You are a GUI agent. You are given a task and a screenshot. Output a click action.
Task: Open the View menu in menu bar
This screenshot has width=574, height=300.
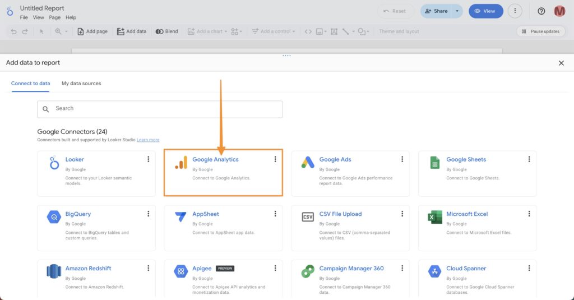coord(39,17)
